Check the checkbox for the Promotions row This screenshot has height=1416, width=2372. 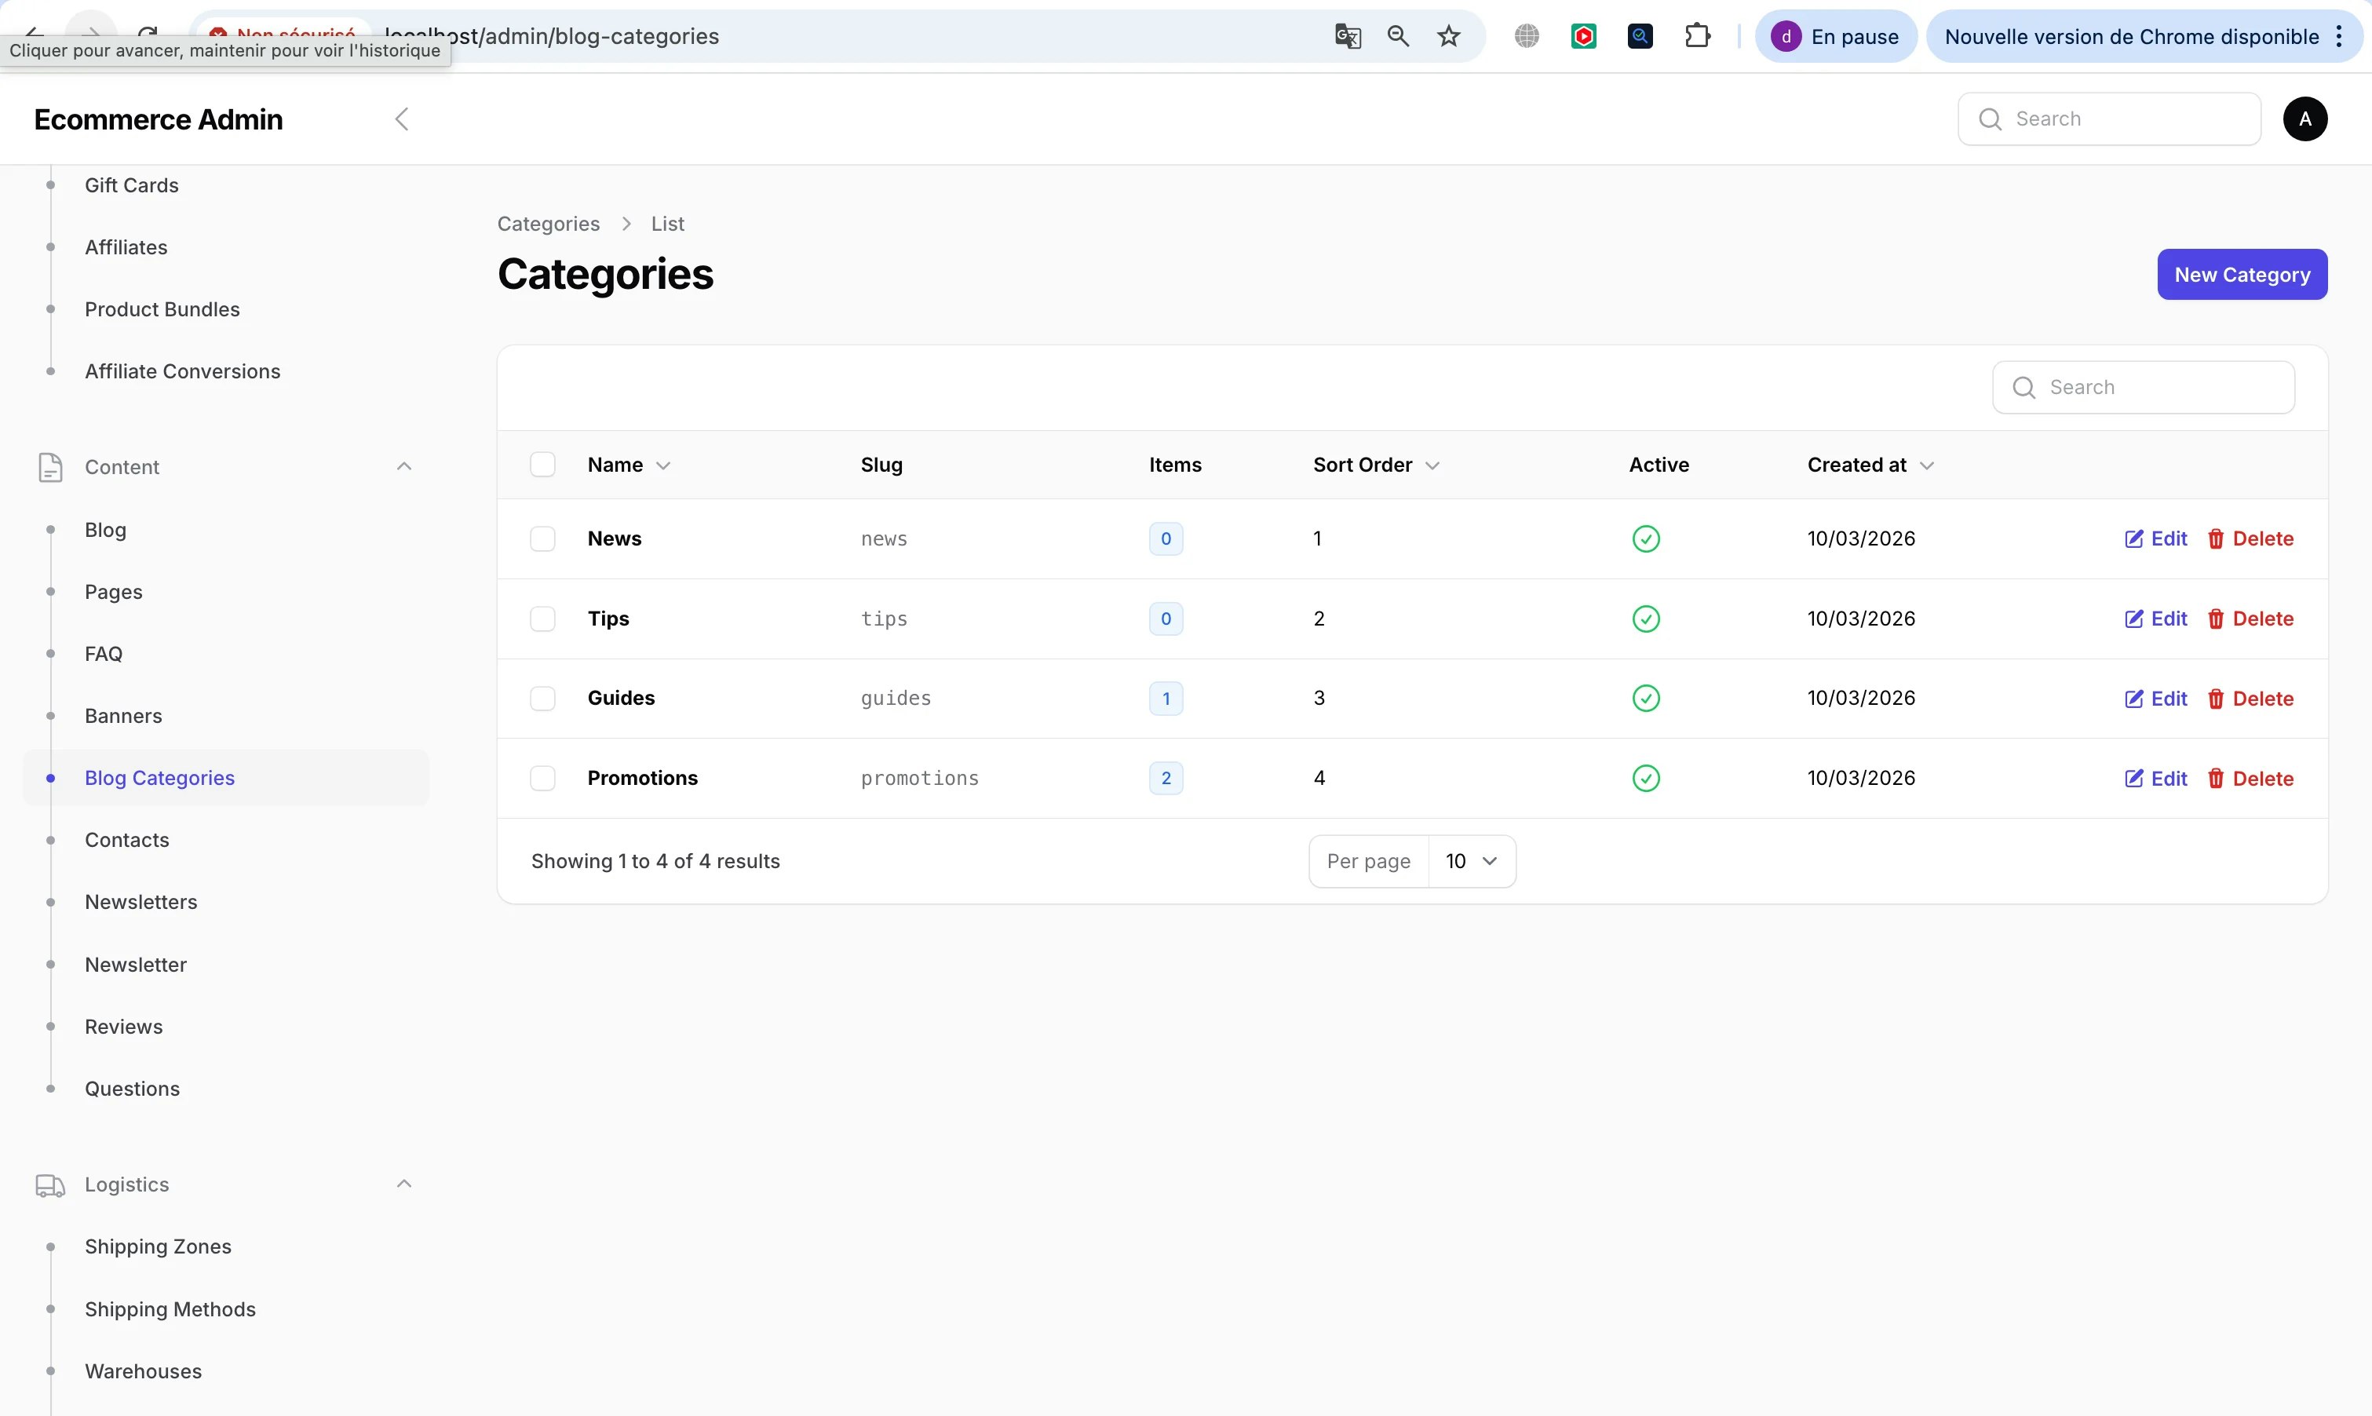[543, 778]
